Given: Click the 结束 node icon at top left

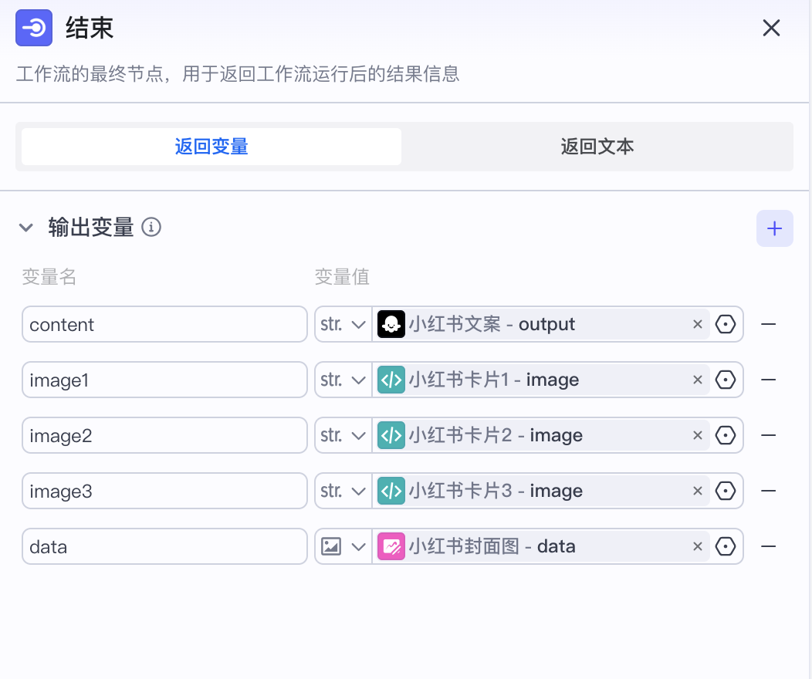Looking at the screenshot, I should pyautogui.click(x=33, y=28).
